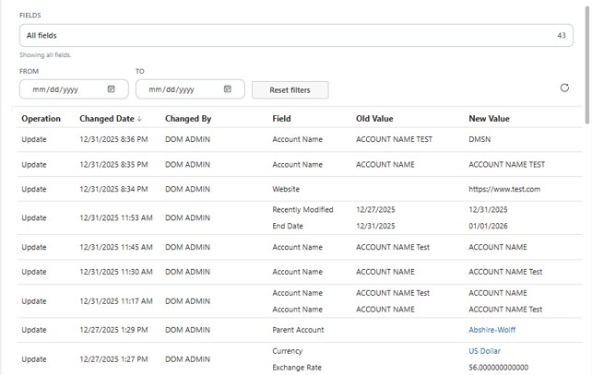This screenshot has height=375, width=592.
Task: Open calendar picker in FROM date field
Action: [111, 89]
